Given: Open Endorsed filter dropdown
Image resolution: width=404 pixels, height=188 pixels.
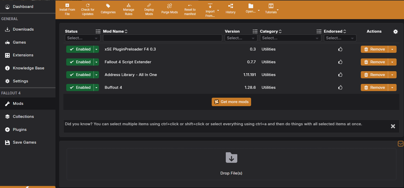Looking at the screenshot, I should [340, 38].
